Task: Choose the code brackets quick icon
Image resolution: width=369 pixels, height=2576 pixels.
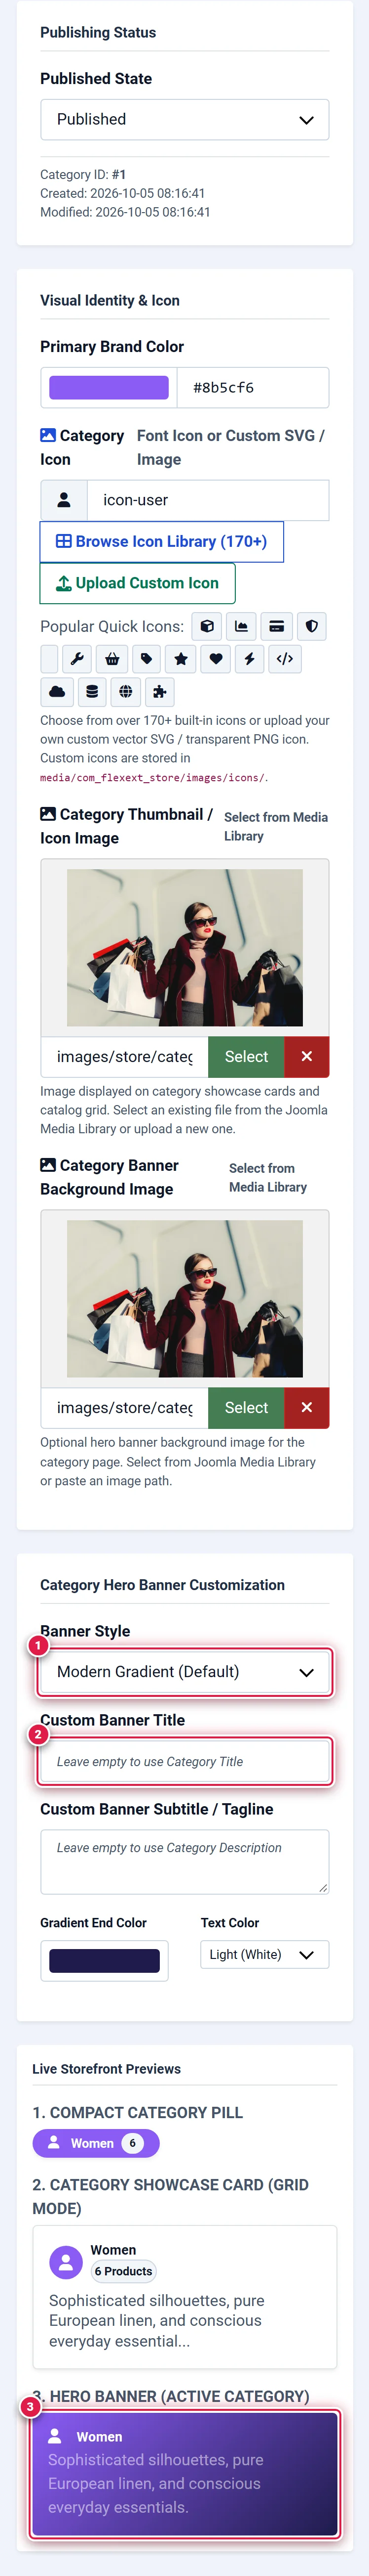Action: tap(285, 659)
